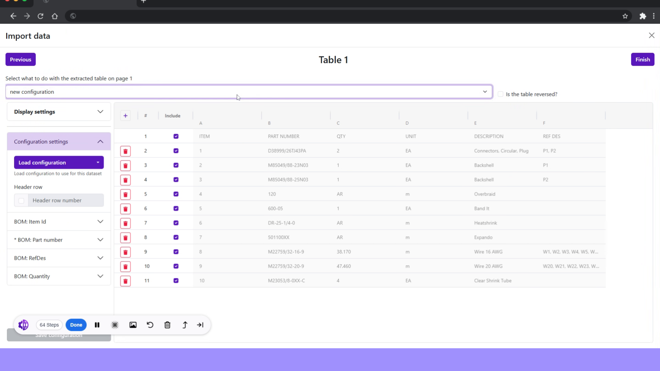Pause the automation playback
Viewport: 660px width, 371px height.
pyautogui.click(x=97, y=325)
